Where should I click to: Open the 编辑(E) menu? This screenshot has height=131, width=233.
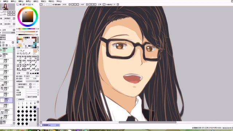coord(6,1)
